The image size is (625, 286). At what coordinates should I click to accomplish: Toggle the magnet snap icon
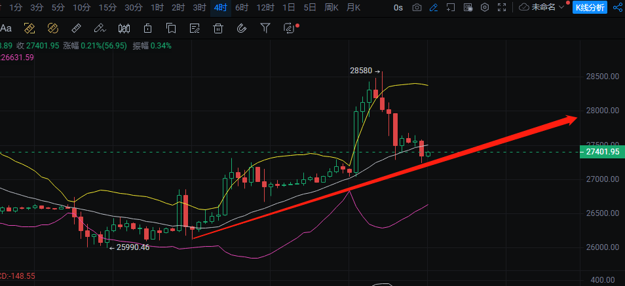(241, 28)
